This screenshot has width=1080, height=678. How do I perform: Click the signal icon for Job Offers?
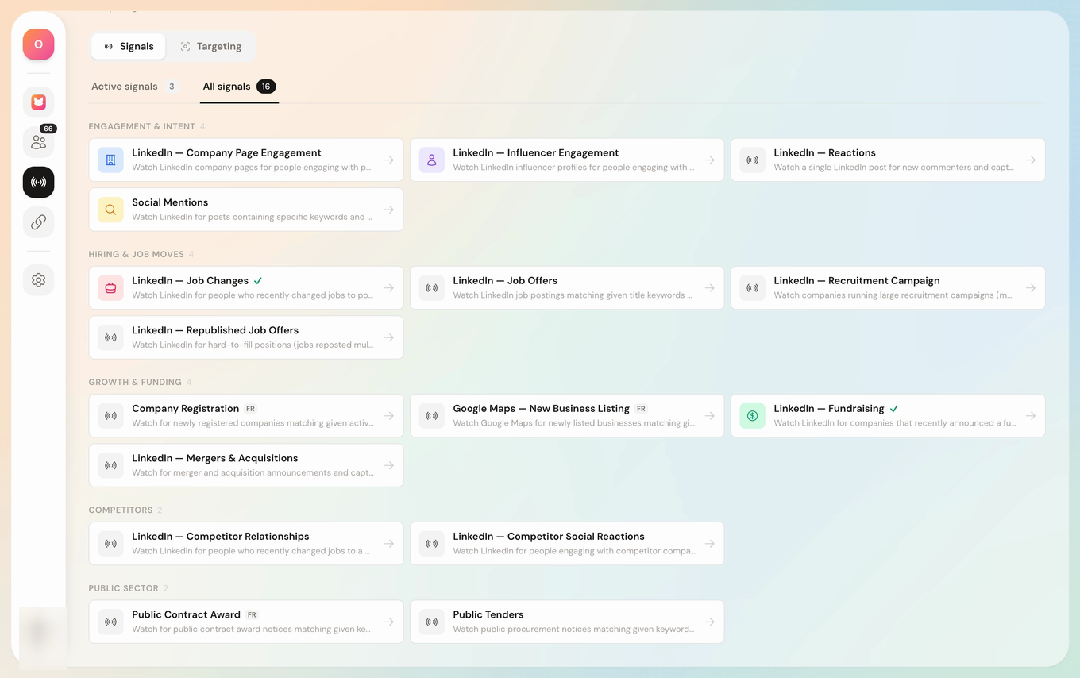click(431, 287)
